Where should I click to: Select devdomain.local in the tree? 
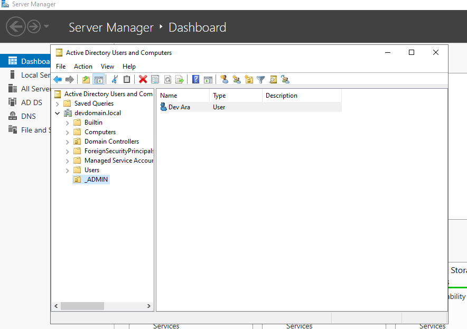click(x=98, y=113)
